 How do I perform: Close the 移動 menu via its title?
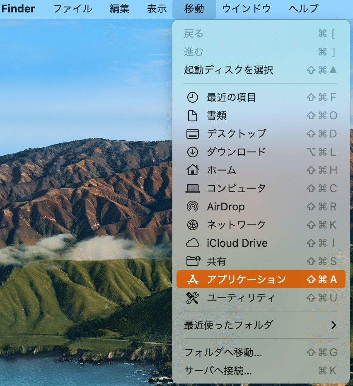[194, 9]
